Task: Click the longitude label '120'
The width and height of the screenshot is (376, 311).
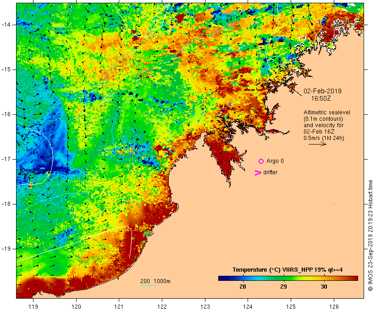Action: pos(76,306)
